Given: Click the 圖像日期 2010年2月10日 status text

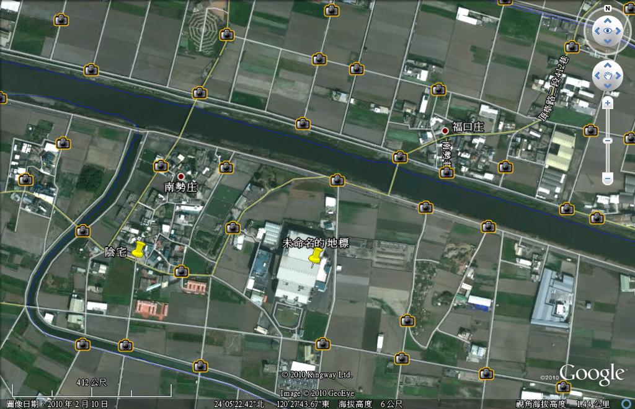Looking at the screenshot, I should 57,404.
